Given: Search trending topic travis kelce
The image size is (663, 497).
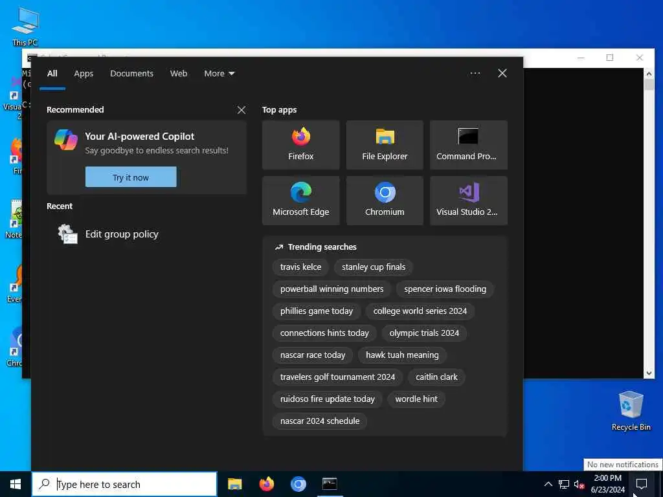Looking at the screenshot, I should (x=300, y=267).
